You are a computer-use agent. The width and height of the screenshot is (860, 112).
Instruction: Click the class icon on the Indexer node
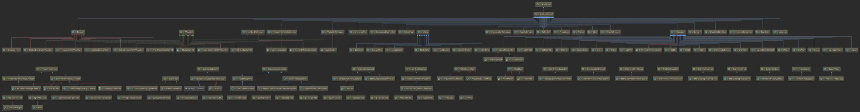(73, 32)
